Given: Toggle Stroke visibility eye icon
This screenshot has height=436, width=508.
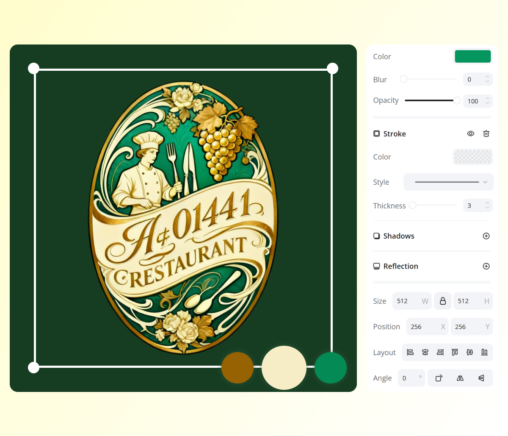Looking at the screenshot, I should (x=470, y=134).
